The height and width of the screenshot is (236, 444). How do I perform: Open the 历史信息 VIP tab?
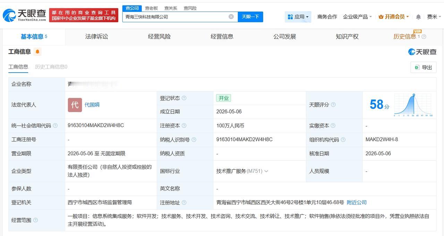pyautogui.click(x=405, y=36)
